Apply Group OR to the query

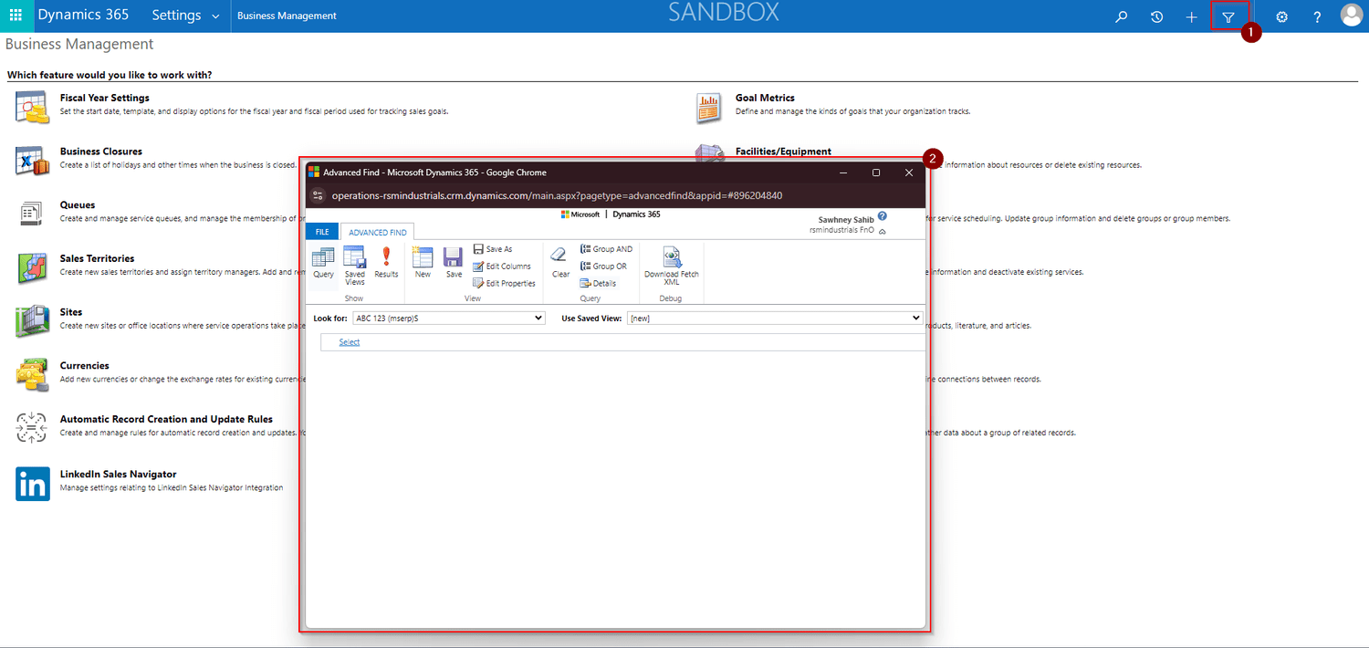(604, 266)
